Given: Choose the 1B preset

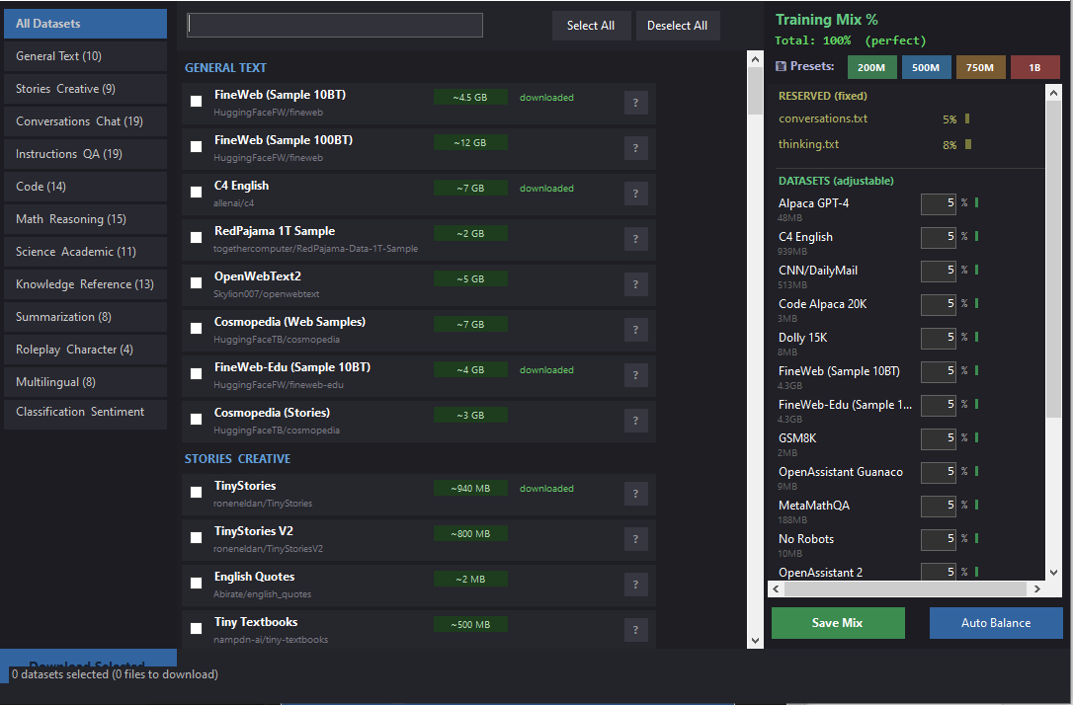Looking at the screenshot, I should [x=1034, y=68].
